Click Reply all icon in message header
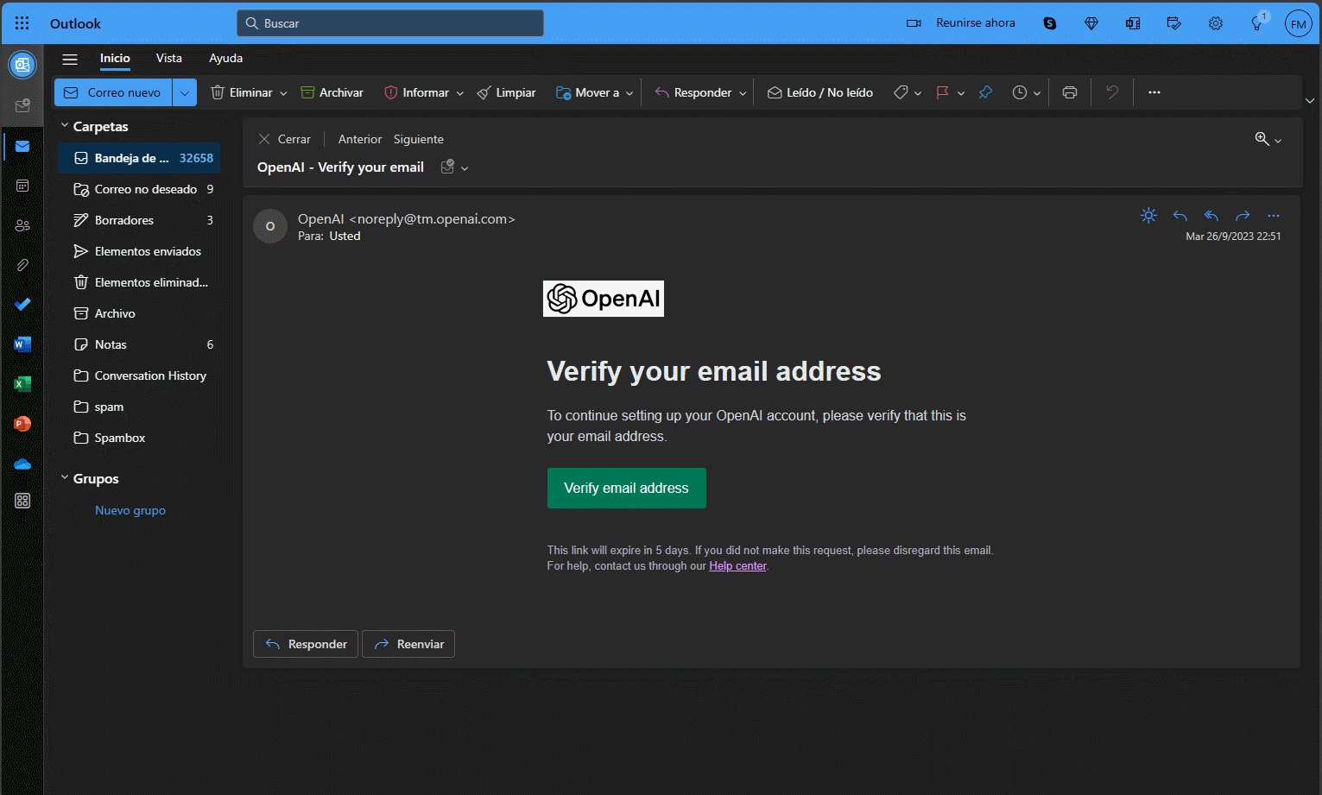The width and height of the screenshot is (1322, 795). tap(1211, 216)
